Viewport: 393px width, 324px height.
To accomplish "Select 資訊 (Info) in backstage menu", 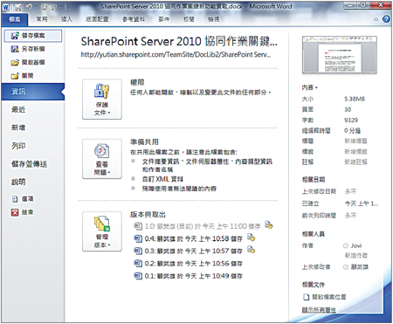I will [x=33, y=92].
